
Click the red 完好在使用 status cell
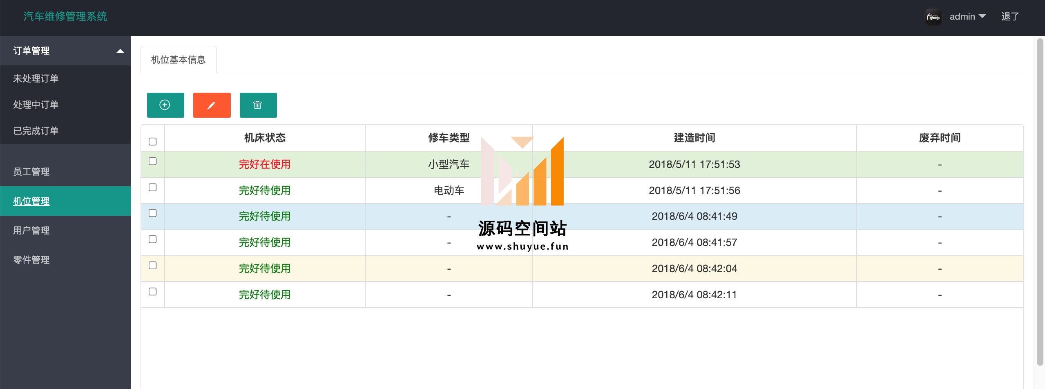click(265, 164)
